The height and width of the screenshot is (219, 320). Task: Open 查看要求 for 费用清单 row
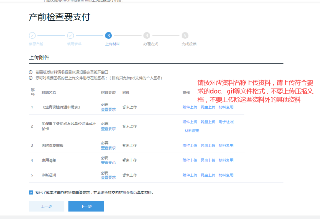click(x=108, y=163)
